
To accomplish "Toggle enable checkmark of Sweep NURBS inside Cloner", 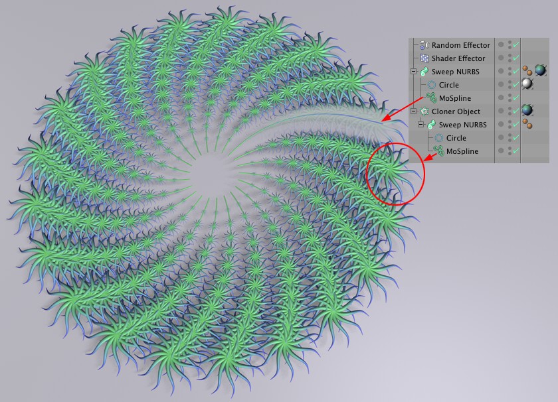I will click(516, 123).
